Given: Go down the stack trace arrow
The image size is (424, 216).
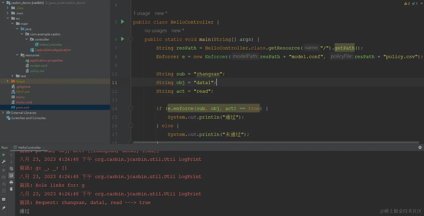Looking at the screenshot, I should tap(11, 162).
